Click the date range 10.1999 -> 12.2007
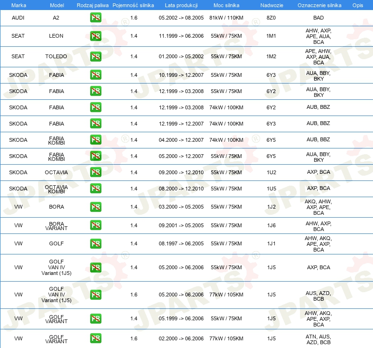373x348 pixels. 181,75
